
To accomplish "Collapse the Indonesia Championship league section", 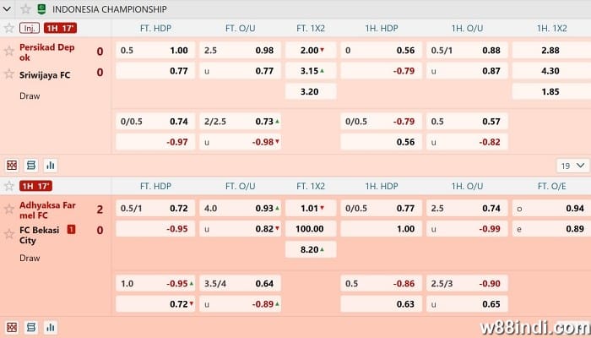I will click(x=9, y=8).
